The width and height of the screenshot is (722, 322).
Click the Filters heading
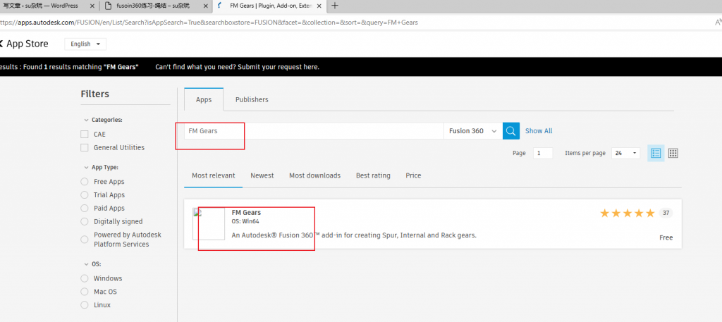tap(95, 94)
